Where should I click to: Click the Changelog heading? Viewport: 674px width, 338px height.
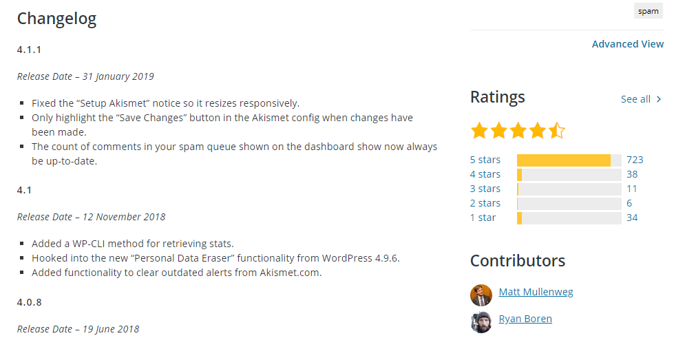[x=56, y=19]
